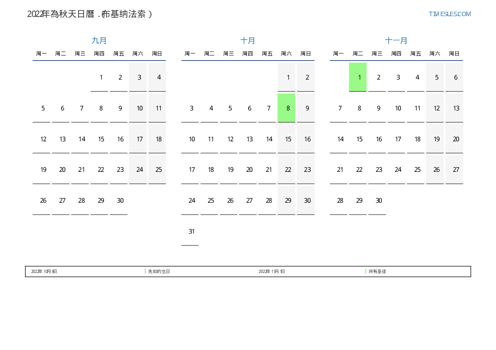The height and width of the screenshot is (350, 496).
Task: Select October 31 in the calendar
Action: tap(191, 231)
